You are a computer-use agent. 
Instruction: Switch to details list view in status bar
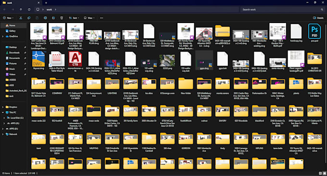pos(320,173)
